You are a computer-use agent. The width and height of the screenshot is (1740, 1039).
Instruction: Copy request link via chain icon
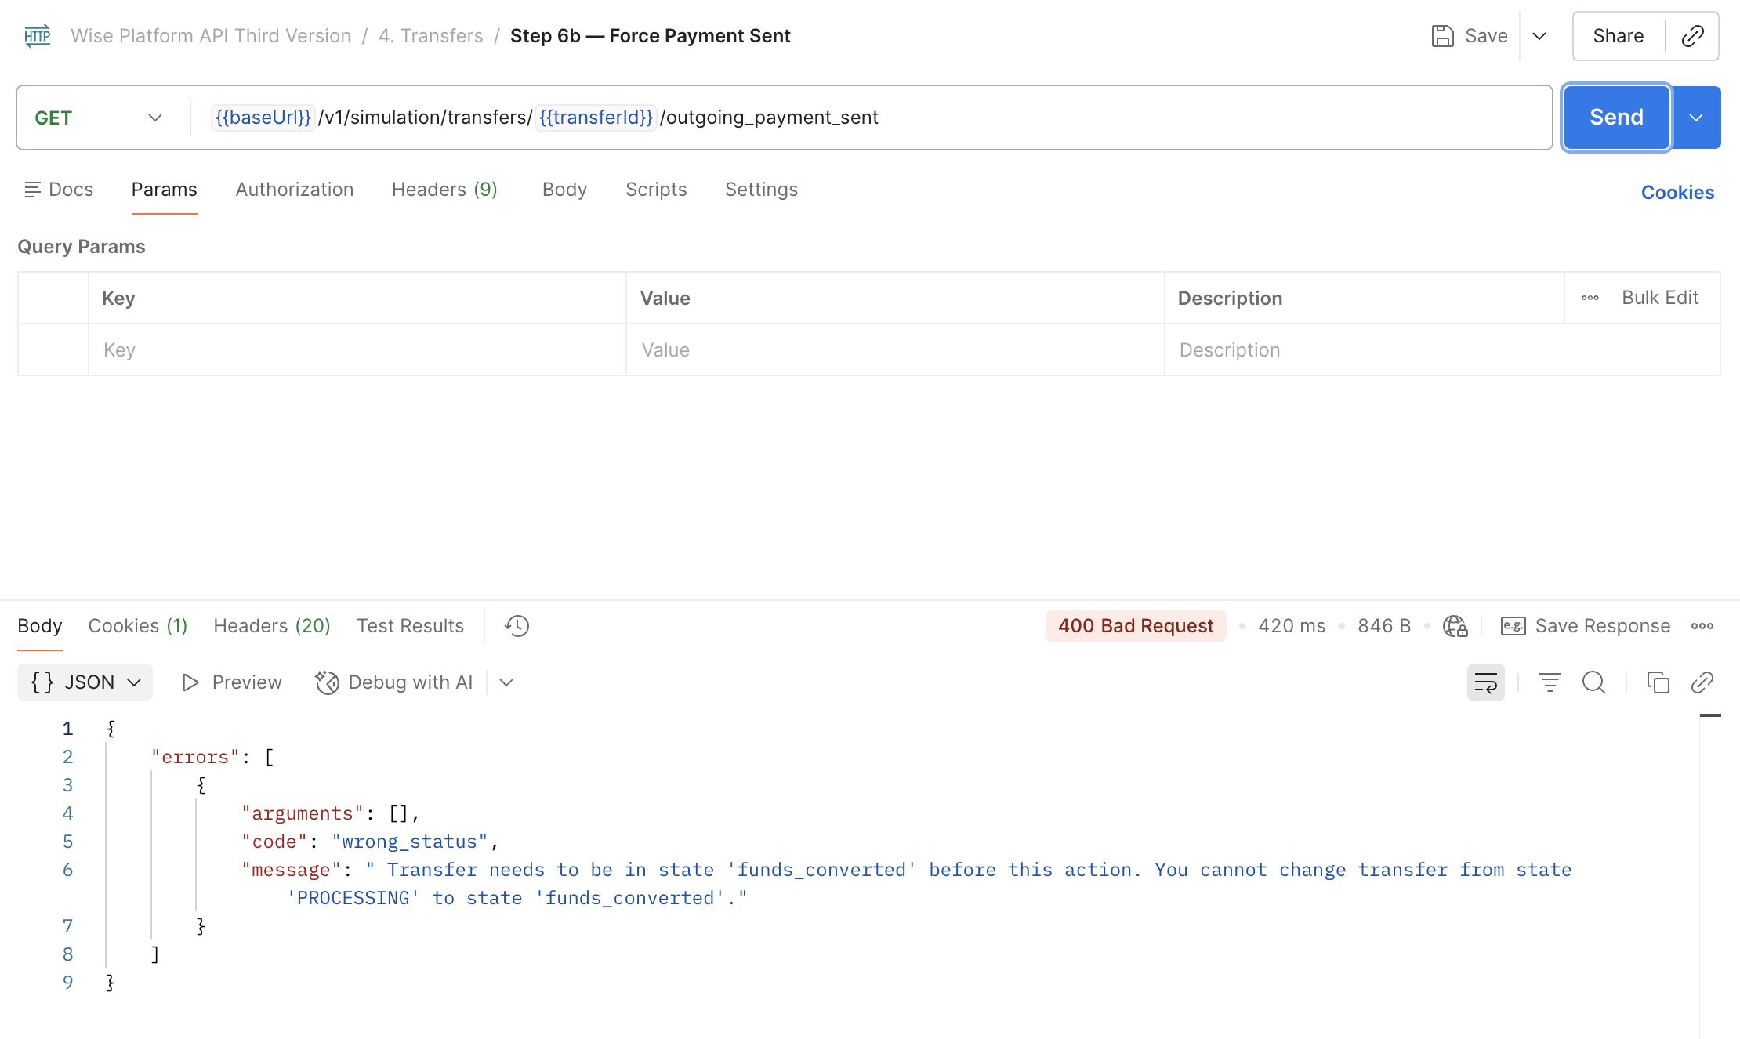click(1693, 36)
